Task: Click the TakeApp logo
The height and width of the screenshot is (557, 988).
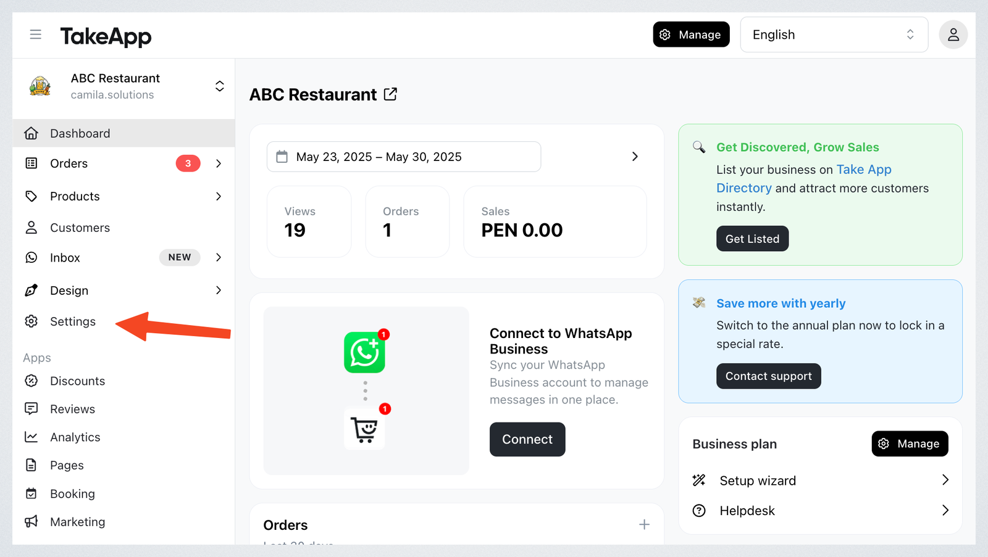Action: click(x=106, y=36)
